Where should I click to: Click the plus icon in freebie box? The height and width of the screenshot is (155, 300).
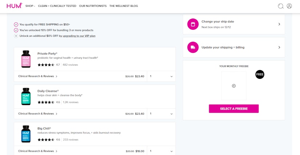234,86
